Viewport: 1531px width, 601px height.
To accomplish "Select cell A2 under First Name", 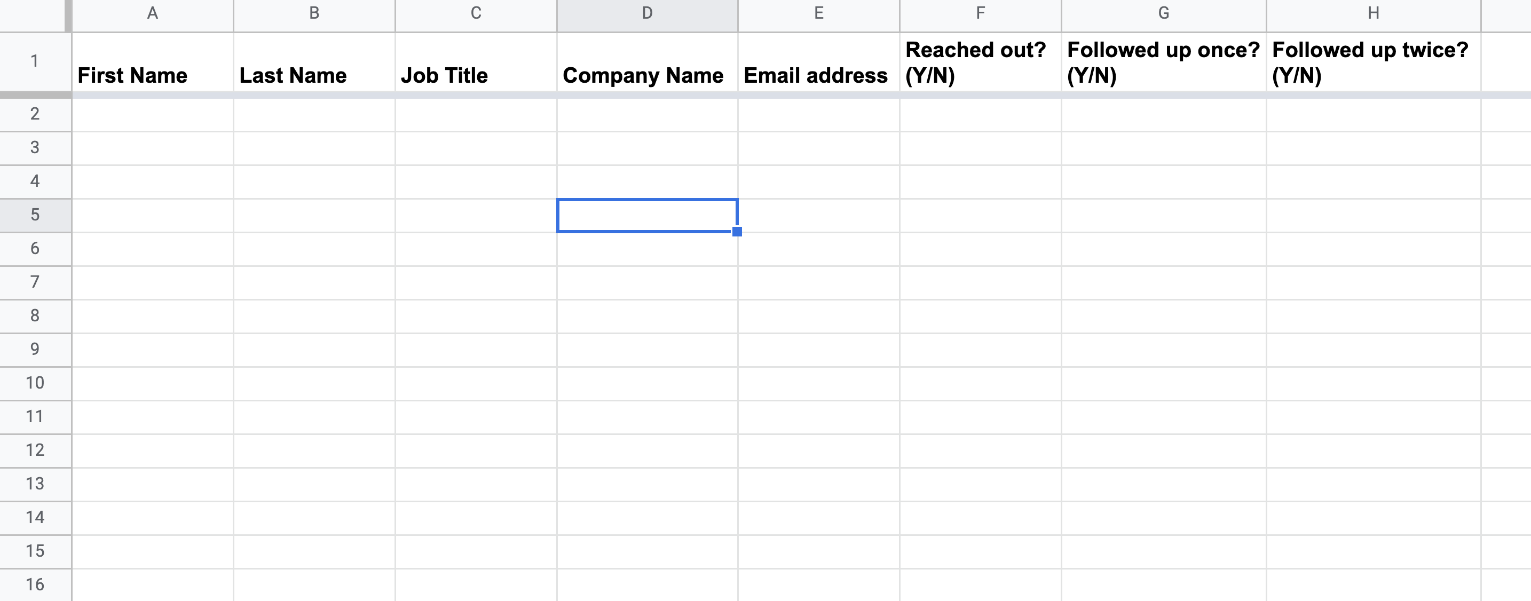I will pos(152,114).
